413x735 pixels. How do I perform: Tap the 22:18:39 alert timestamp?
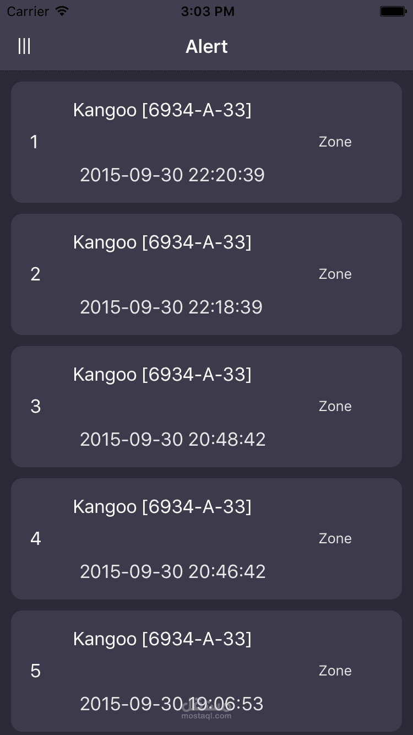[171, 307]
